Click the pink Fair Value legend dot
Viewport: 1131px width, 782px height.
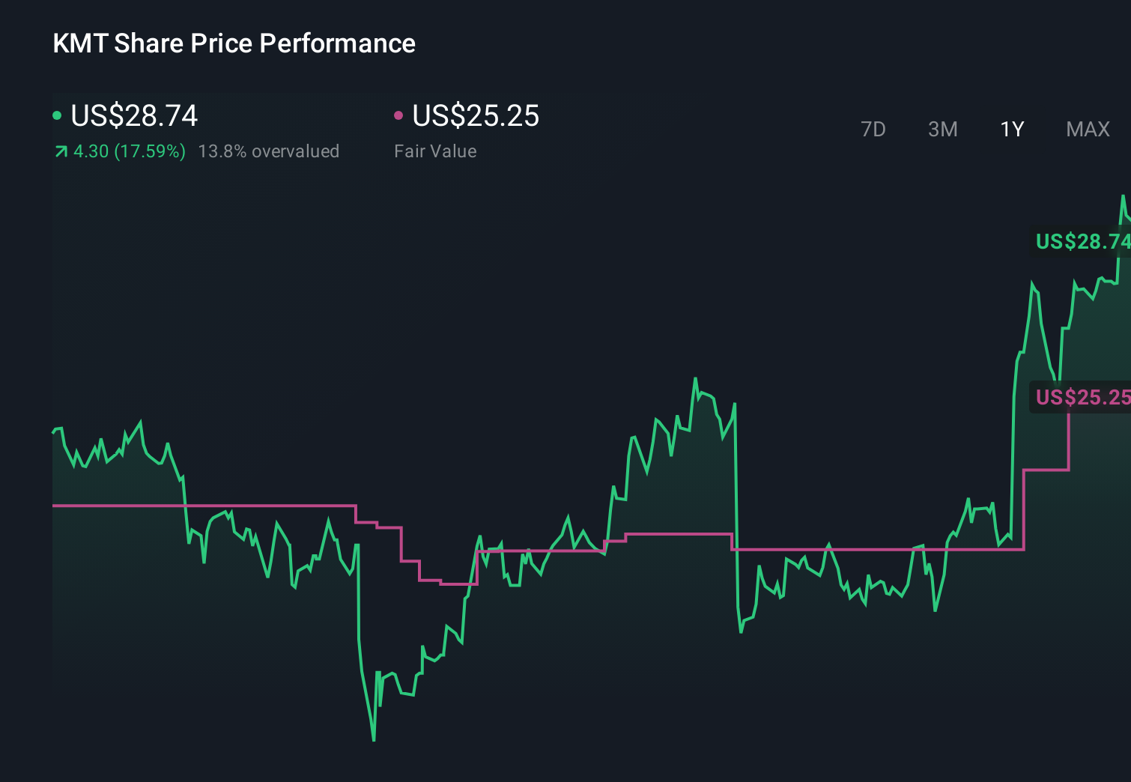pos(399,115)
